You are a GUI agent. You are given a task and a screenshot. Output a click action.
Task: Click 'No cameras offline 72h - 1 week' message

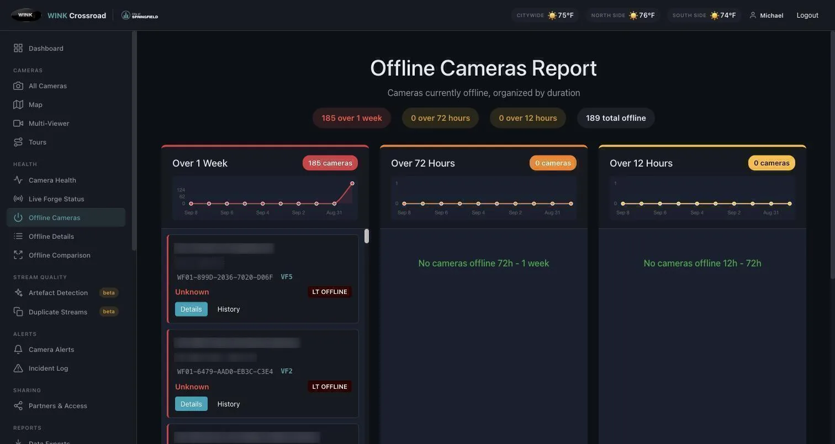(x=484, y=264)
